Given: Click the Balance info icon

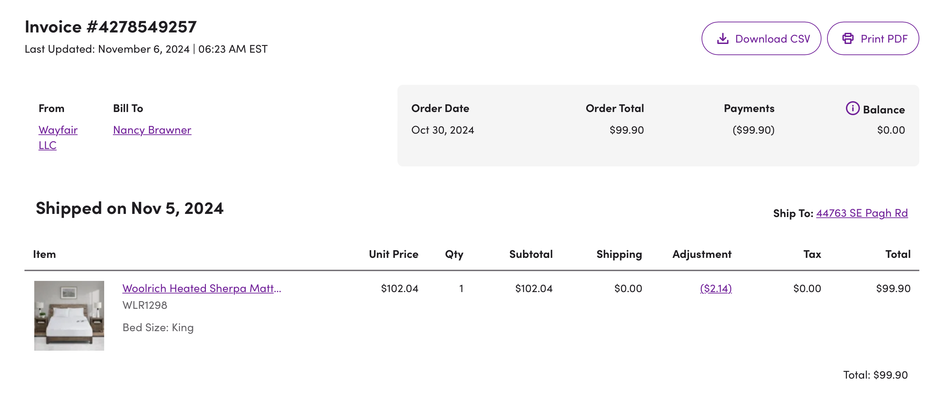Looking at the screenshot, I should 852,108.
